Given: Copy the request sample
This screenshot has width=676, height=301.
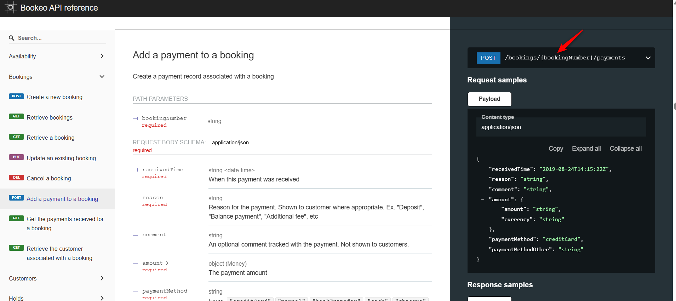Looking at the screenshot, I should click(555, 149).
